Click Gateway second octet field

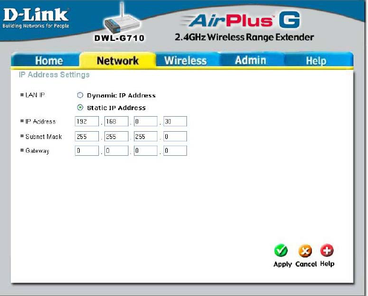[116, 150]
